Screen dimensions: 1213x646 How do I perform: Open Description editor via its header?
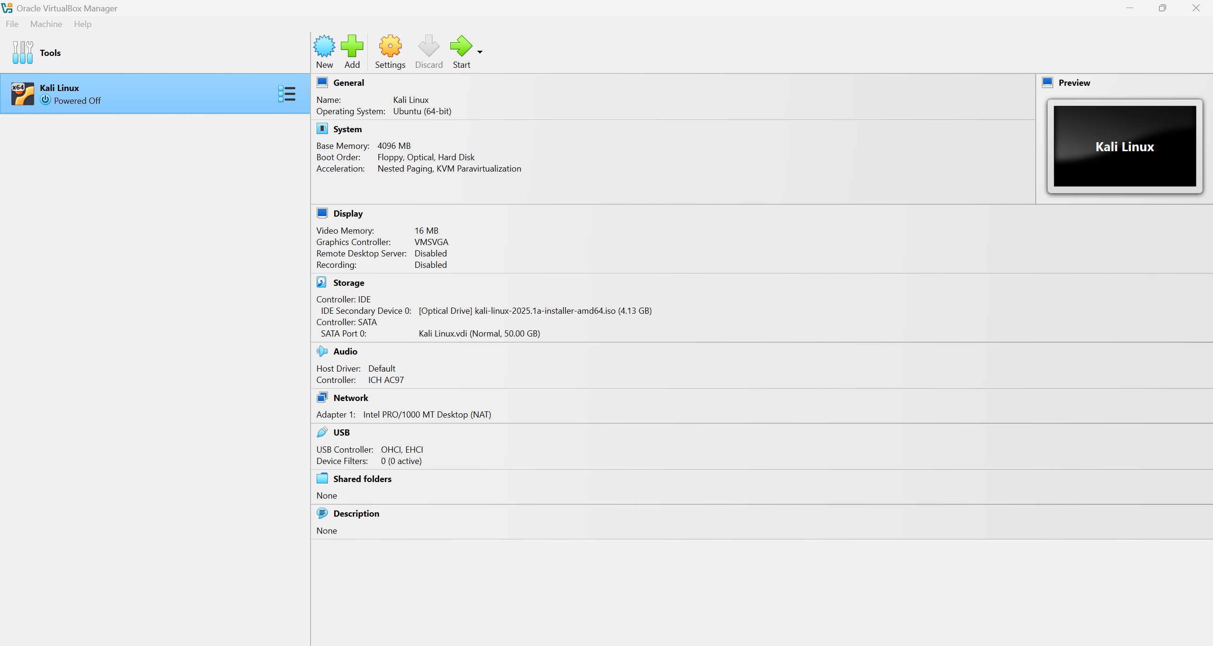point(356,513)
